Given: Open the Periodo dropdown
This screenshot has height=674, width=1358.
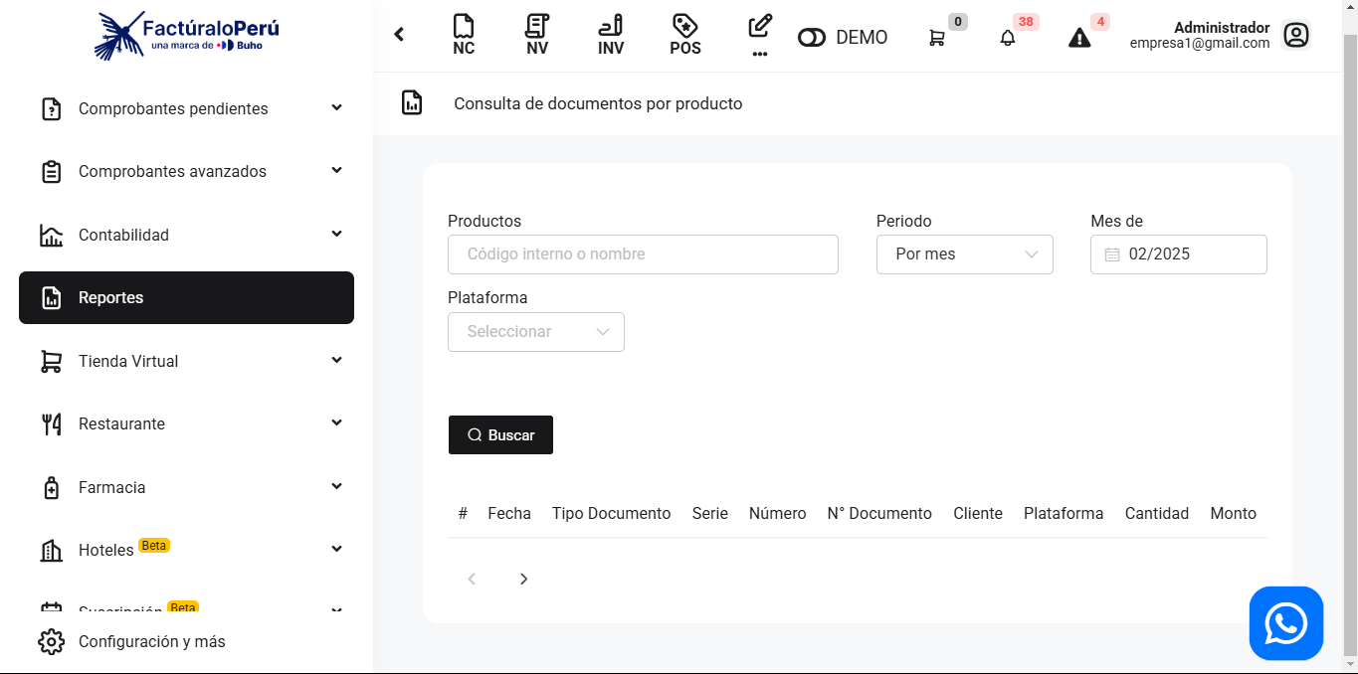Looking at the screenshot, I should pos(964,254).
